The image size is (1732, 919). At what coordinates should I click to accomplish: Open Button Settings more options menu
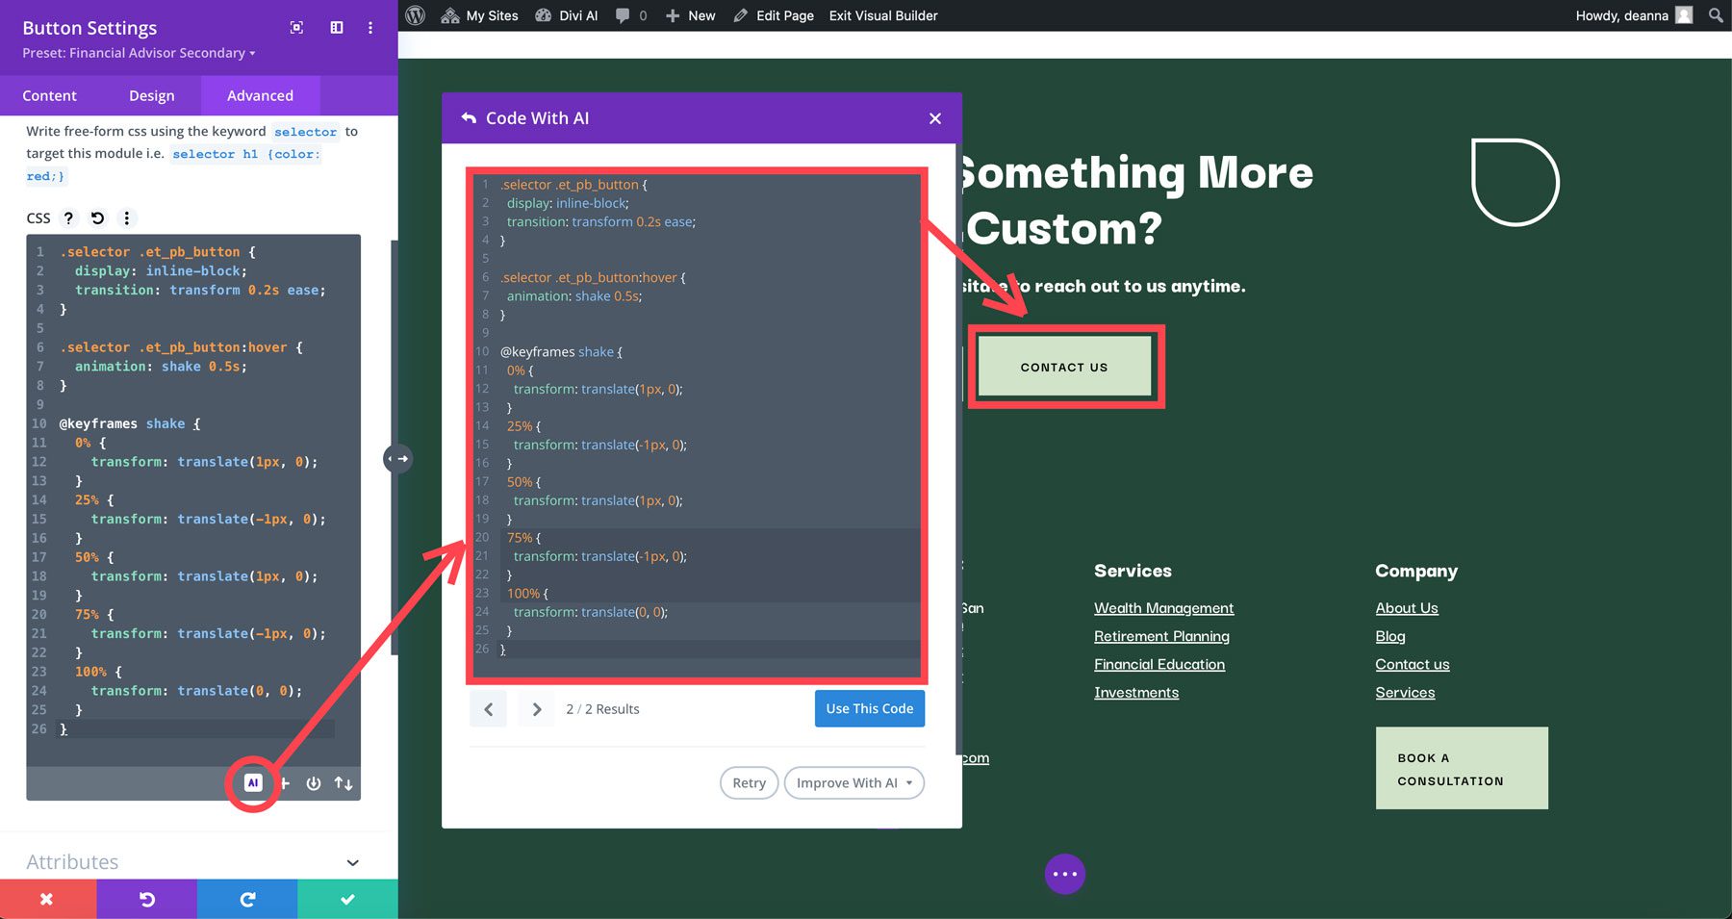pos(370,28)
